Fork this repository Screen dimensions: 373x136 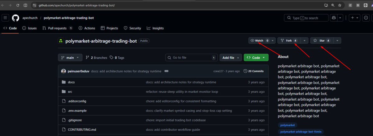click(289, 41)
